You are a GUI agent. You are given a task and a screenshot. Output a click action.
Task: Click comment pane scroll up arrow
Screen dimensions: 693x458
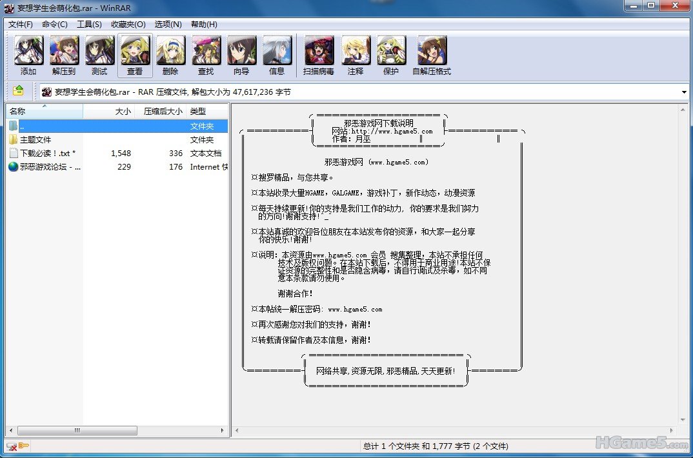pos(683,110)
